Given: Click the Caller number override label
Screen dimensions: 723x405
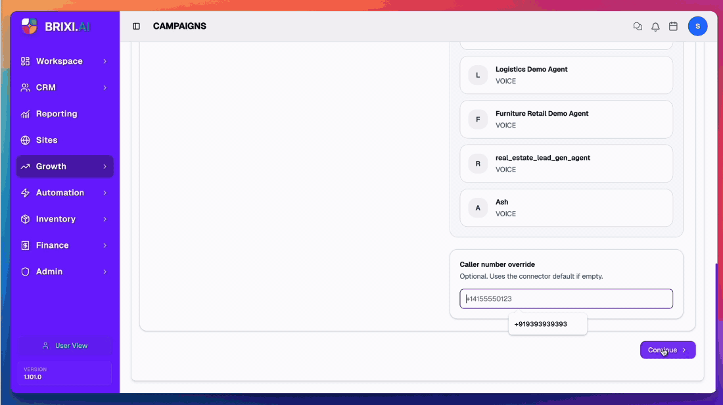Looking at the screenshot, I should [497, 264].
